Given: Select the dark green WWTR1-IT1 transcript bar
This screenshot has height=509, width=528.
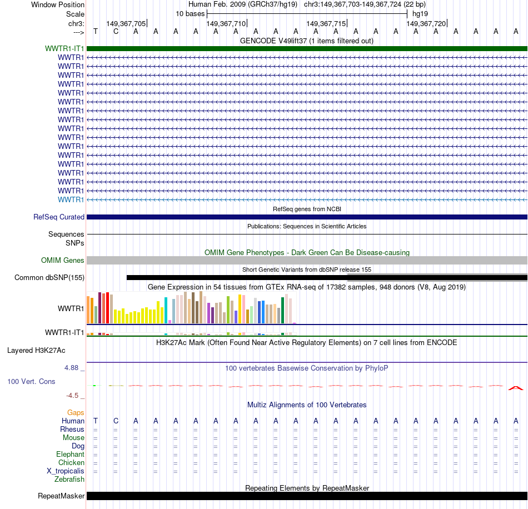Looking at the screenshot, I should click(307, 48).
